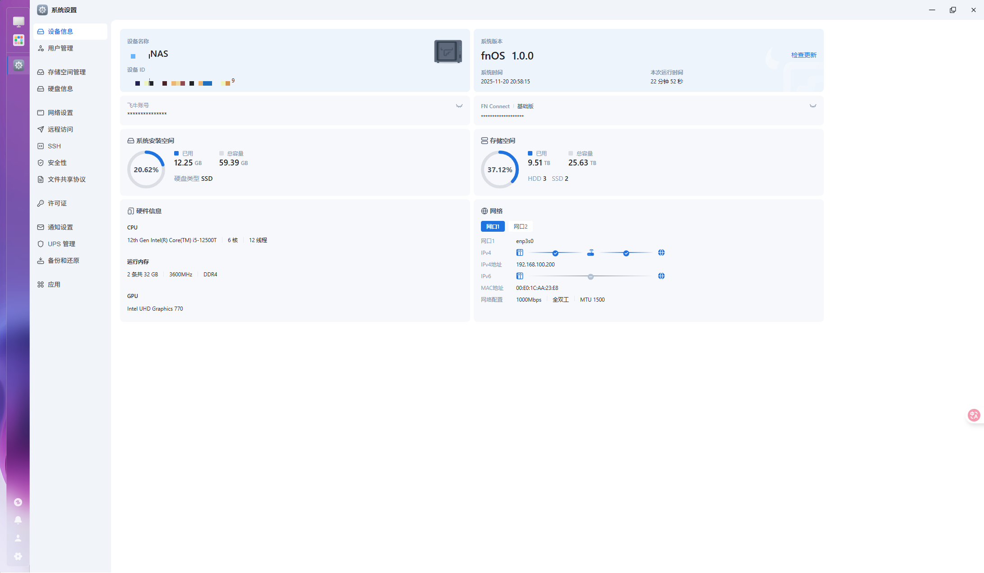The image size is (984, 573).
Task: Go to SSH settings
Action: click(x=54, y=146)
